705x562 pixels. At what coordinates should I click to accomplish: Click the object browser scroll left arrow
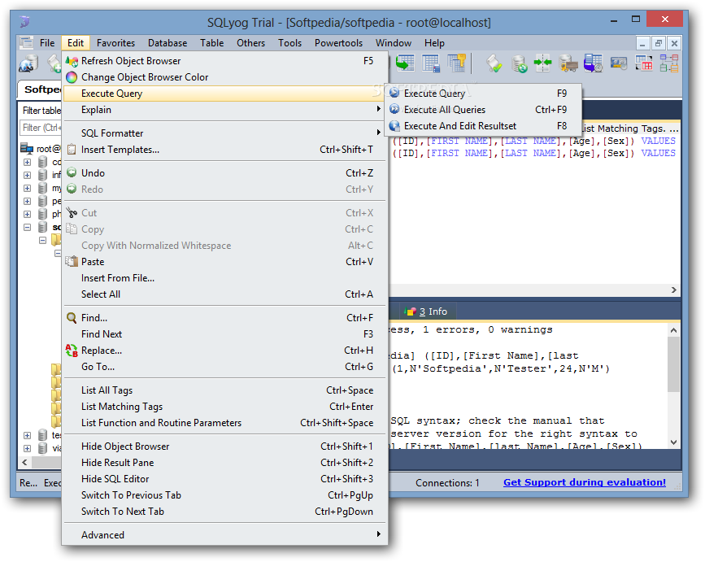pyautogui.click(x=24, y=462)
